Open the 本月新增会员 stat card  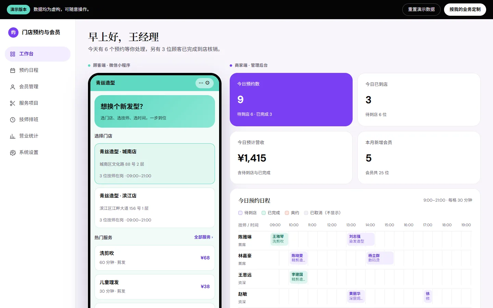pyautogui.click(x=419, y=158)
